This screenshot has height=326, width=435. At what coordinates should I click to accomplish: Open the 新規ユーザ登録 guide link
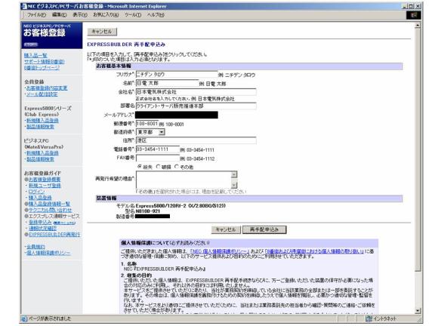[x=45, y=186]
